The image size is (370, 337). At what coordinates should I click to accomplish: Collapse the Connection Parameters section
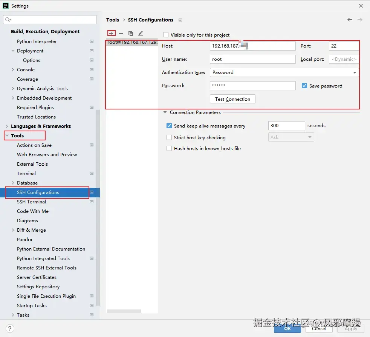[x=165, y=112]
